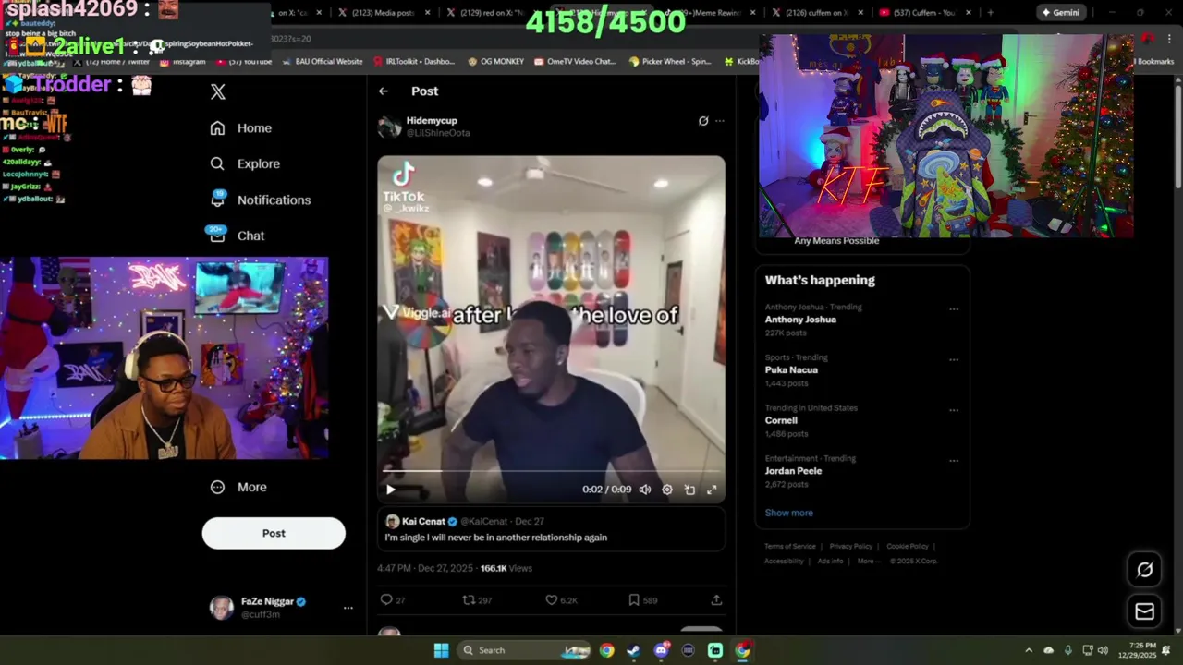Viewport: 1183px width, 665px height.
Task: Click the 4:47 PM Dec 27 timestamp
Action: [x=425, y=568]
